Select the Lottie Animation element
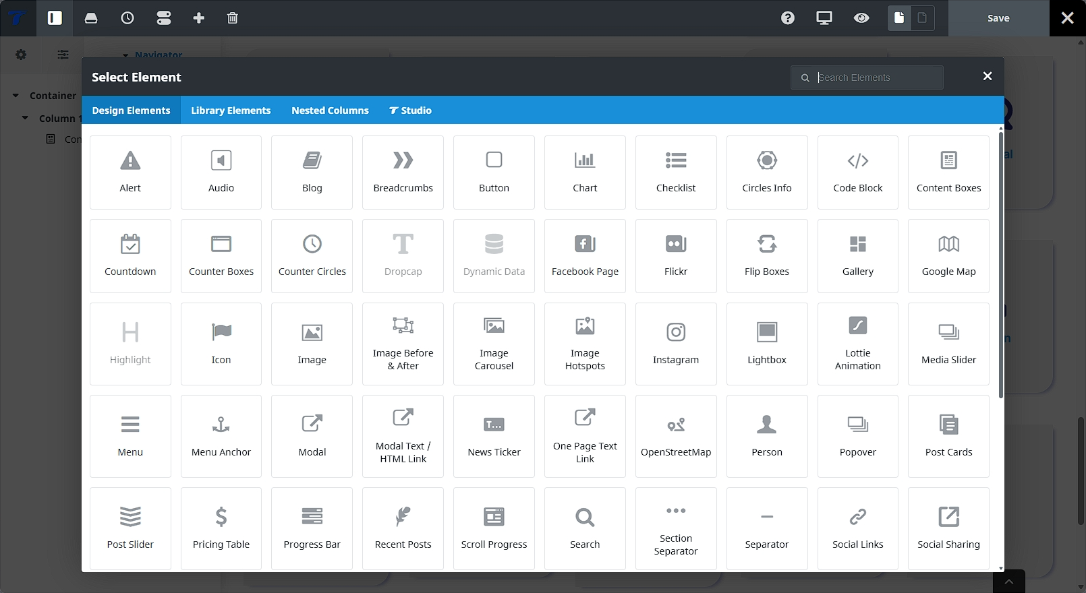Screen dimensions: 1086x593 (x=857, y=344)
